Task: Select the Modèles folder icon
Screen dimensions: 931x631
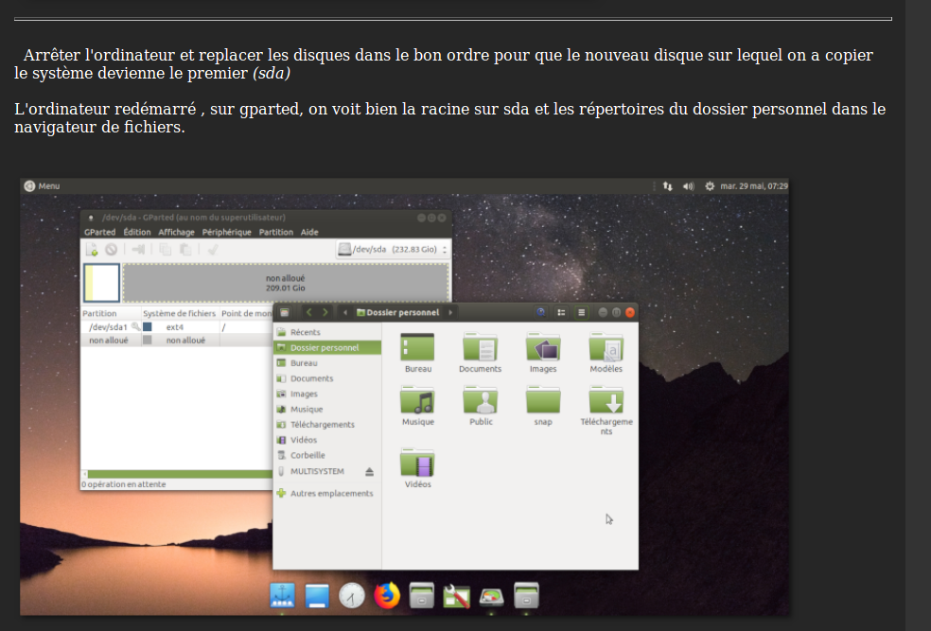Action: [x=606, y=347]
